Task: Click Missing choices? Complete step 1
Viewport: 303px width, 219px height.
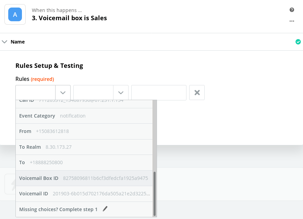Action: pos(84,209)
